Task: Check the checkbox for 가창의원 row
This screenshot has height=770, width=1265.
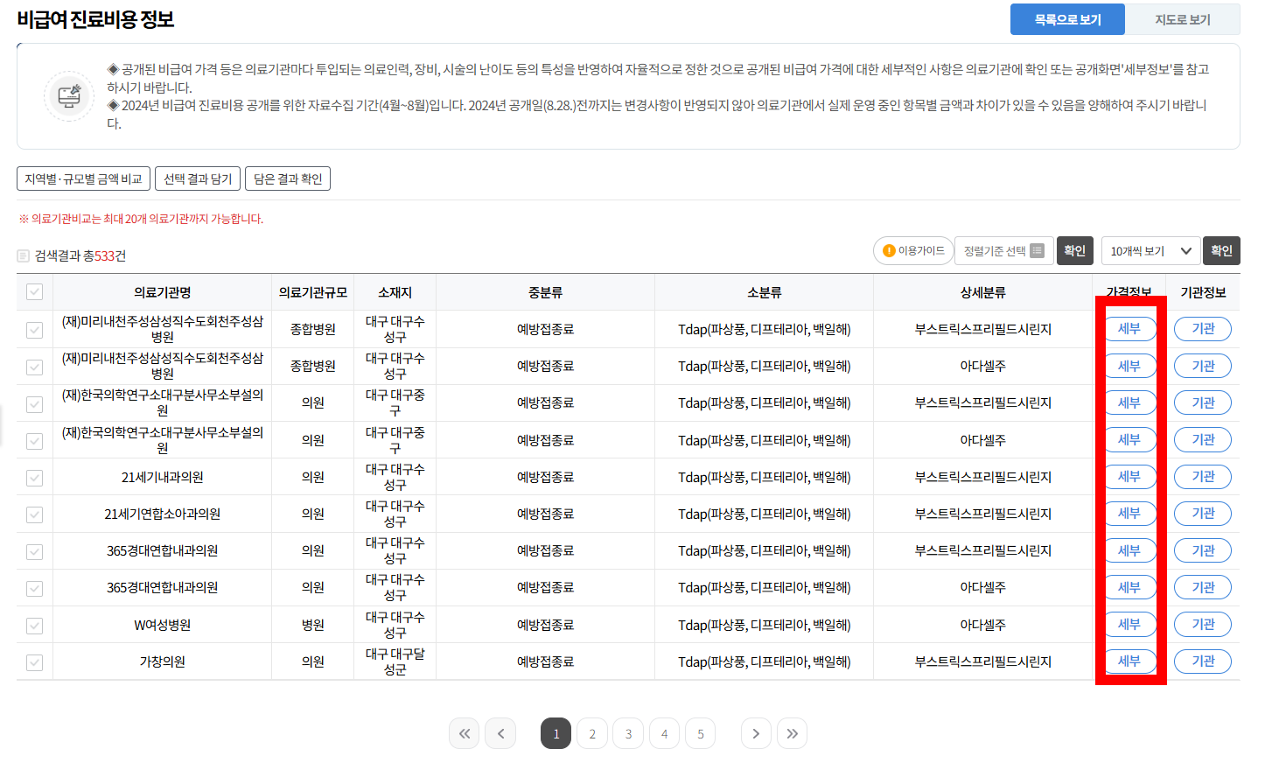Action: tap(33, 661)
